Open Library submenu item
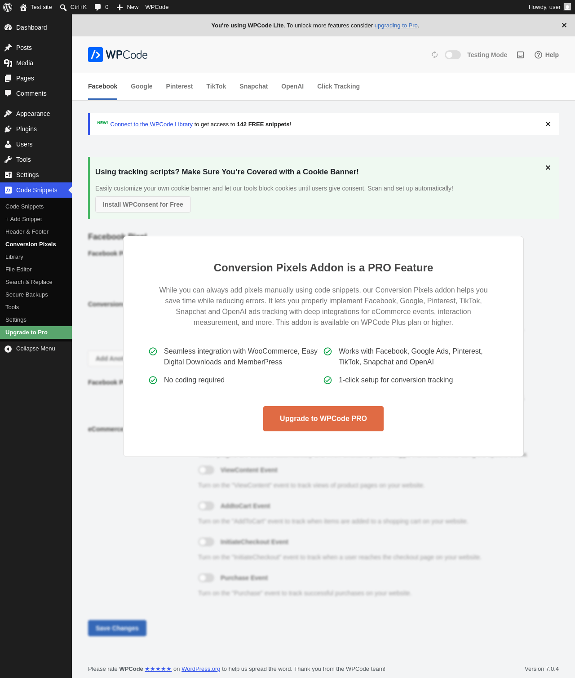 click(x=36, y=257)
